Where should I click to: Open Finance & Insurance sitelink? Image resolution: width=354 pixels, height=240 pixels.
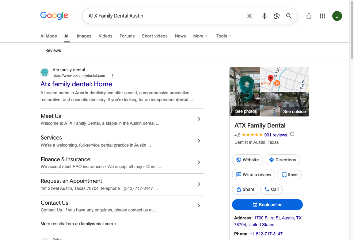click(66, 159)
